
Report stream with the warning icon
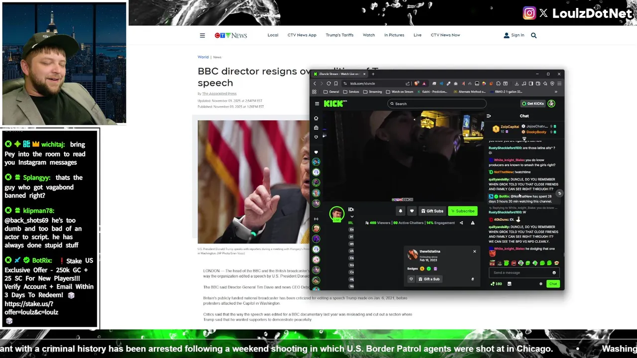(x=473, y=223)
